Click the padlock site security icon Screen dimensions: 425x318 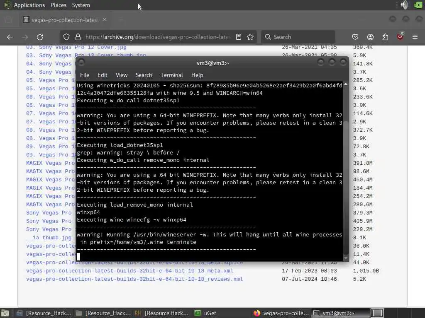pos(78,37)
